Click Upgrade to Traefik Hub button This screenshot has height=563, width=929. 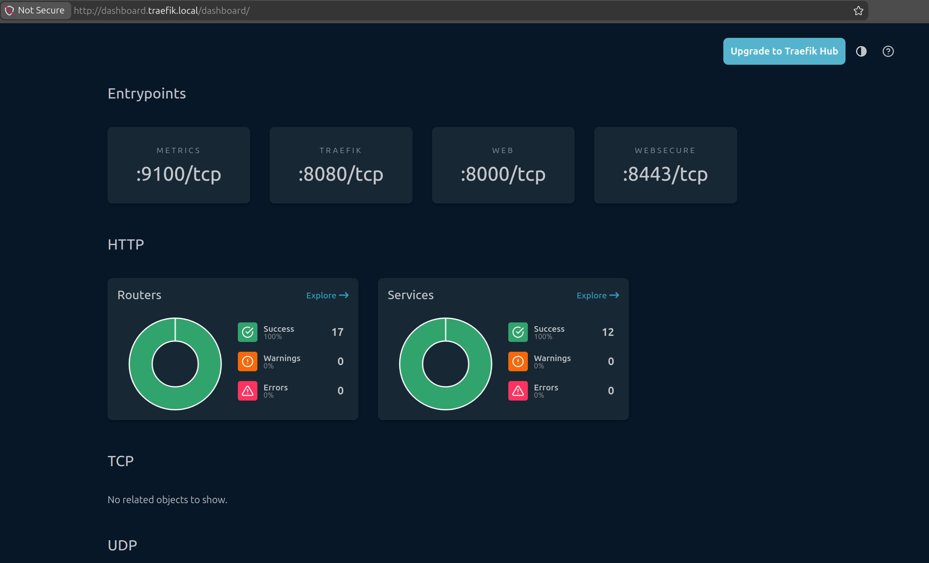click(x=784, y=51)
